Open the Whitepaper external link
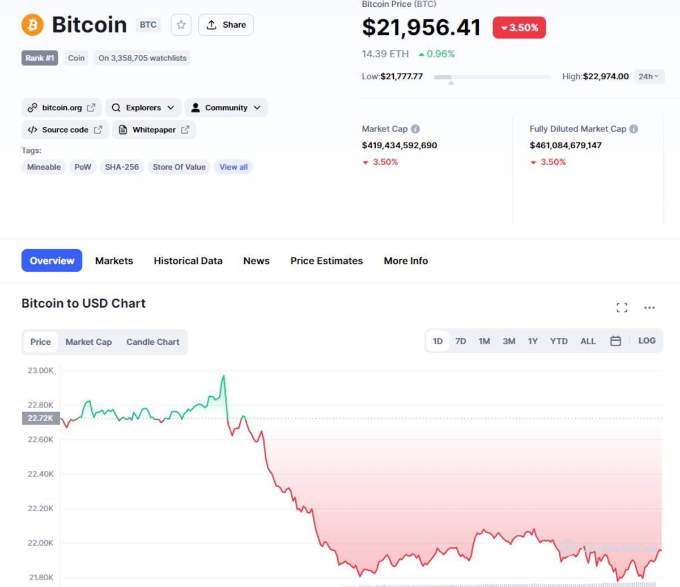 point(154,130)
